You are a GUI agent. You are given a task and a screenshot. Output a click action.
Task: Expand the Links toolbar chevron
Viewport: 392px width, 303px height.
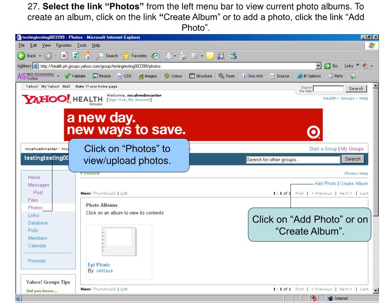coord(358,65)
